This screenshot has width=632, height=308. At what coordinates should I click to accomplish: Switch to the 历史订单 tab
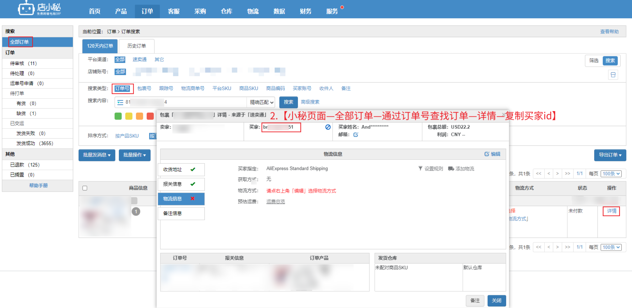click(136, 46)
